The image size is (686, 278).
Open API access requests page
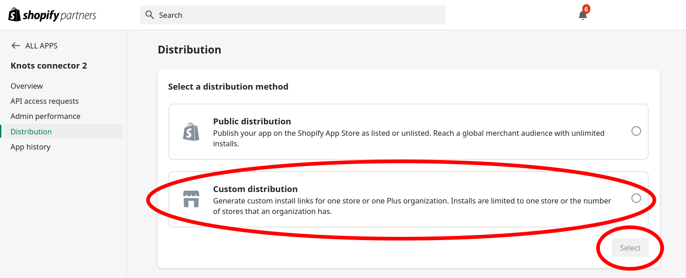(x=44, y=101)
